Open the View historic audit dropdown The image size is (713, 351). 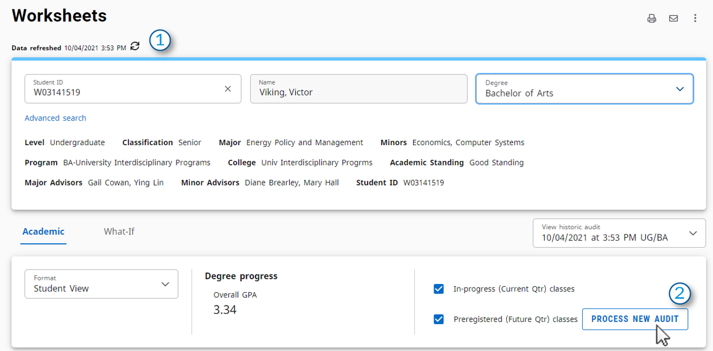[619, 233]
